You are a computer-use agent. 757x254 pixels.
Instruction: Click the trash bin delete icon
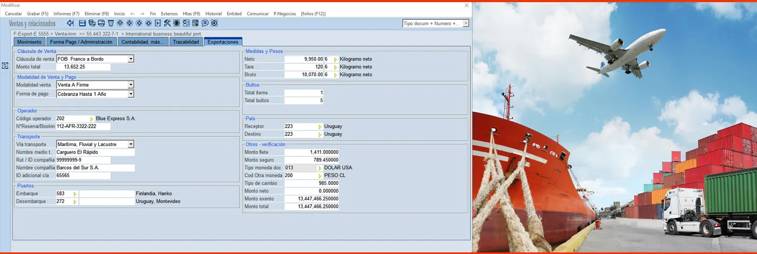[x=111, y=23]
